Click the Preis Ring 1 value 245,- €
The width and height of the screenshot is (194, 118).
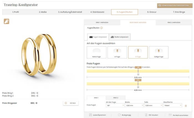pos(35,93)
